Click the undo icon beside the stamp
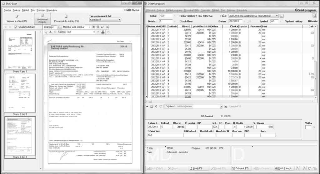Viewport: 320px width, 174px height. [x=108, y=32]
